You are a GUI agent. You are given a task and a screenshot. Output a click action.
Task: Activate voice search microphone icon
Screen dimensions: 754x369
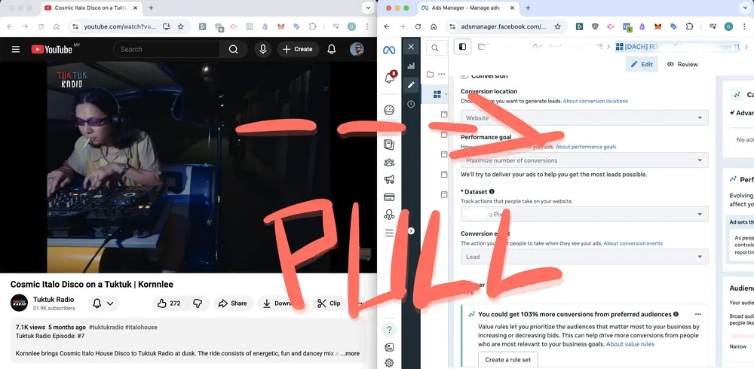pyautogui.click(x=262, y=50)
